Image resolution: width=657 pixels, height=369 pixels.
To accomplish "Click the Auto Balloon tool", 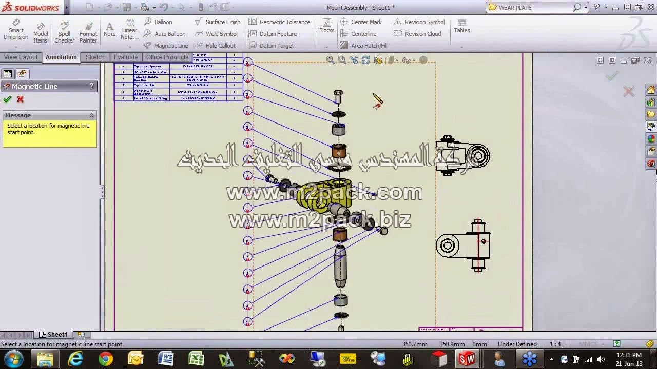I will click(165, 34).
